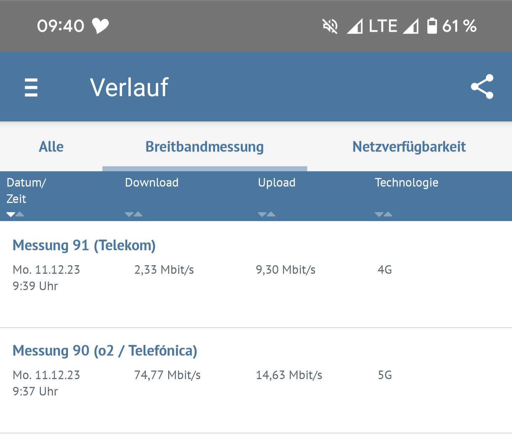Open Messung 90 (o2 / Telefónica) details
Screen dimensions: 512x436
coord(105,351)
